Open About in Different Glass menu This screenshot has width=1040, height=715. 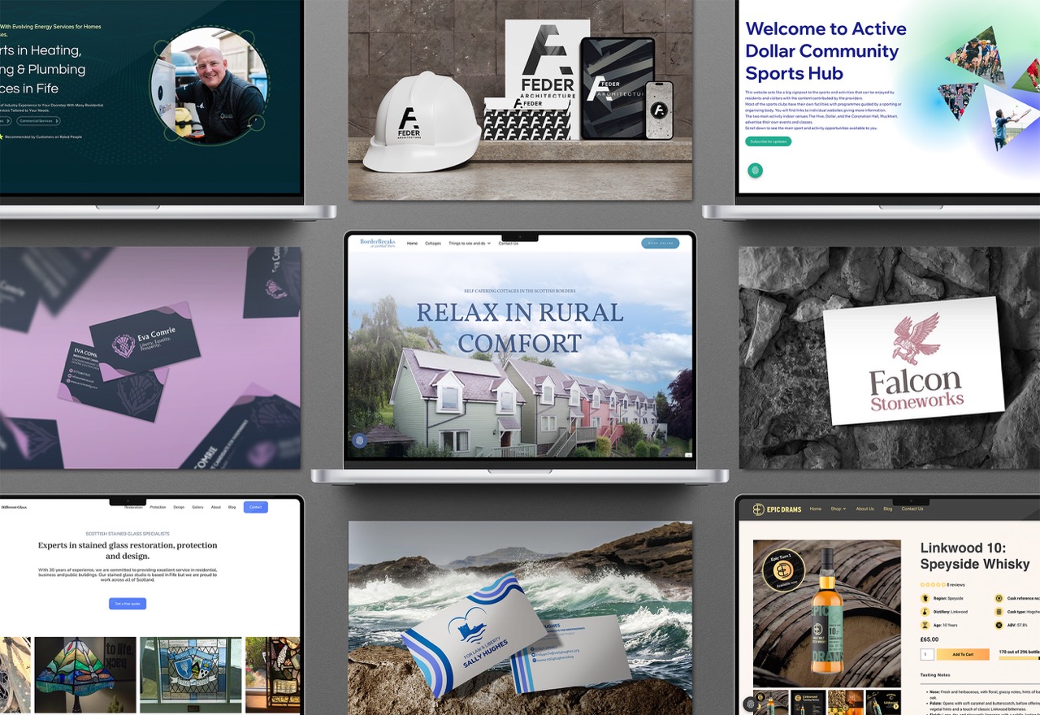pos(216,507)
